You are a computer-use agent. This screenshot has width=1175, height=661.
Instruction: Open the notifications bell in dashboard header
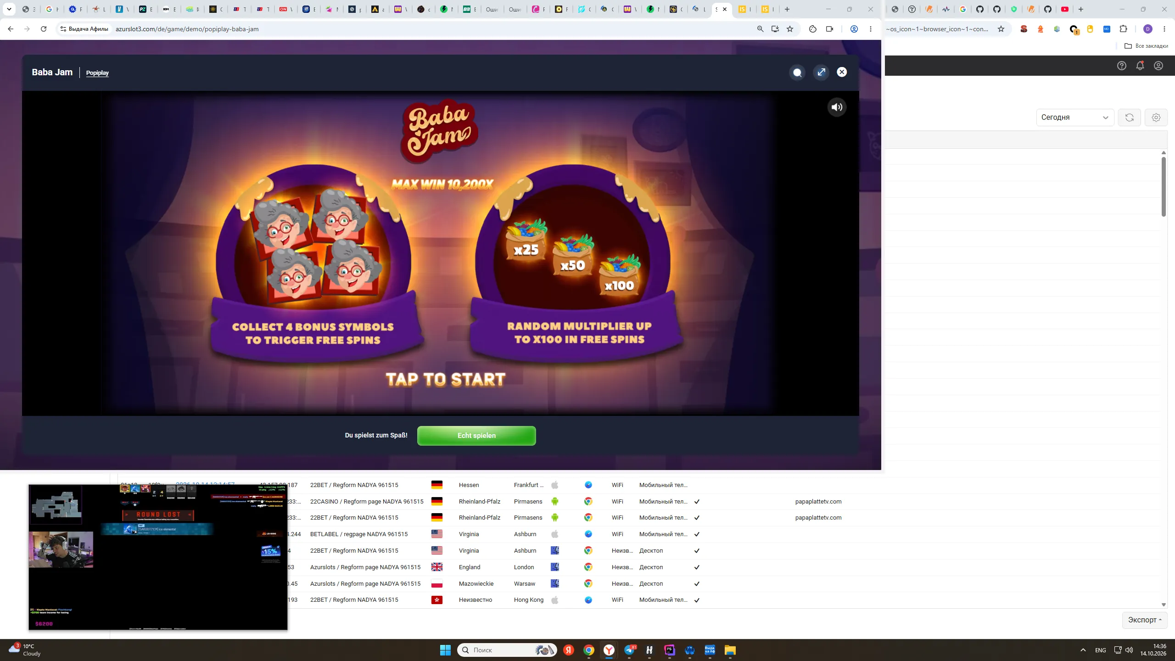1140,66
